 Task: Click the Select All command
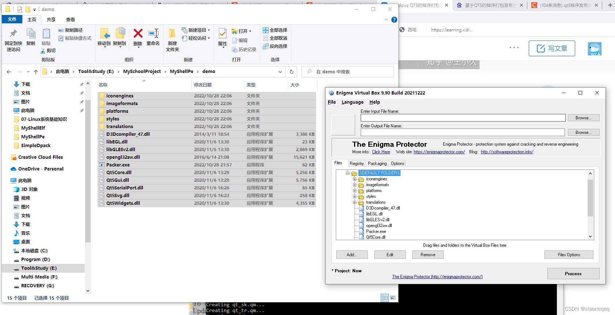(x=275, y=30)
